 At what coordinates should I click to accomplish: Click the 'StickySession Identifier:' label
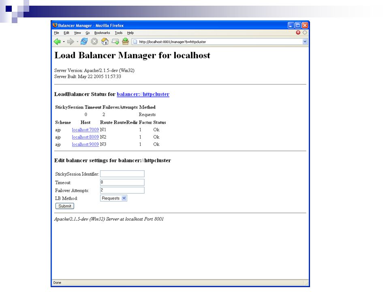coord(77,174)
